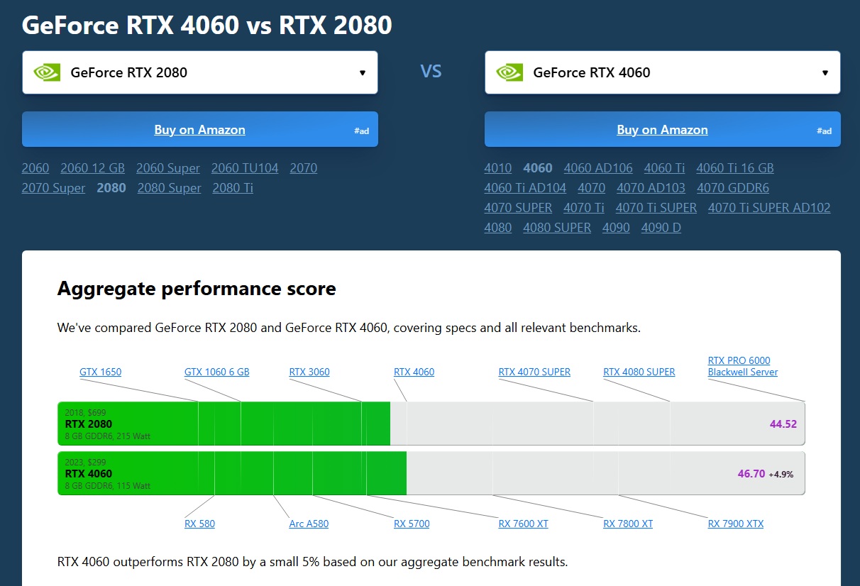Click the 46.70 score value

pos(751,474)
